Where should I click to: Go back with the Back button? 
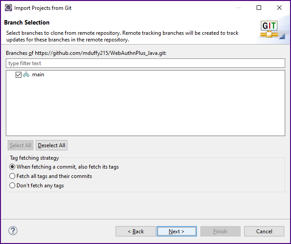tap(136, 232)
